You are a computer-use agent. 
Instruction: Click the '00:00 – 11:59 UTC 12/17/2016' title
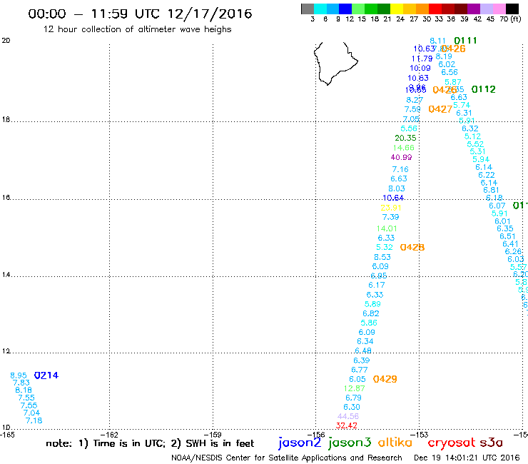[x=140, y=14]
